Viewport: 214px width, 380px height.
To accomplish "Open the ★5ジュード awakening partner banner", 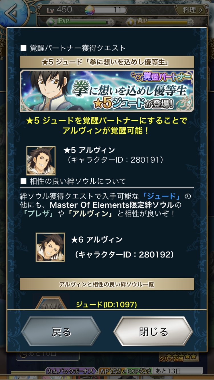I will pos(107,91).
